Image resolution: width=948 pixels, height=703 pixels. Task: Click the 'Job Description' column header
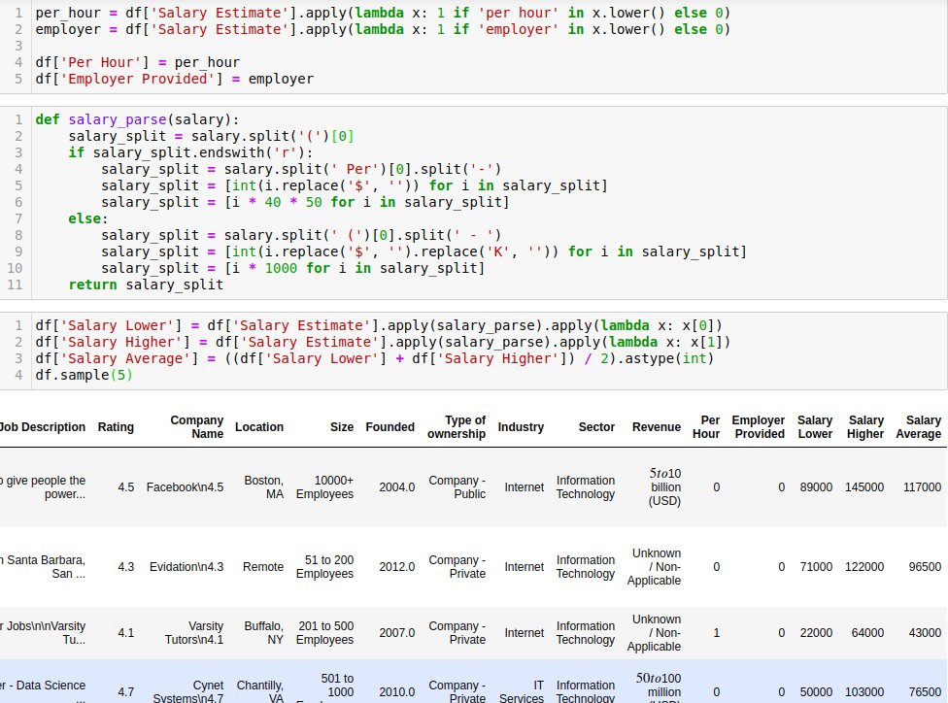point(43,427)
